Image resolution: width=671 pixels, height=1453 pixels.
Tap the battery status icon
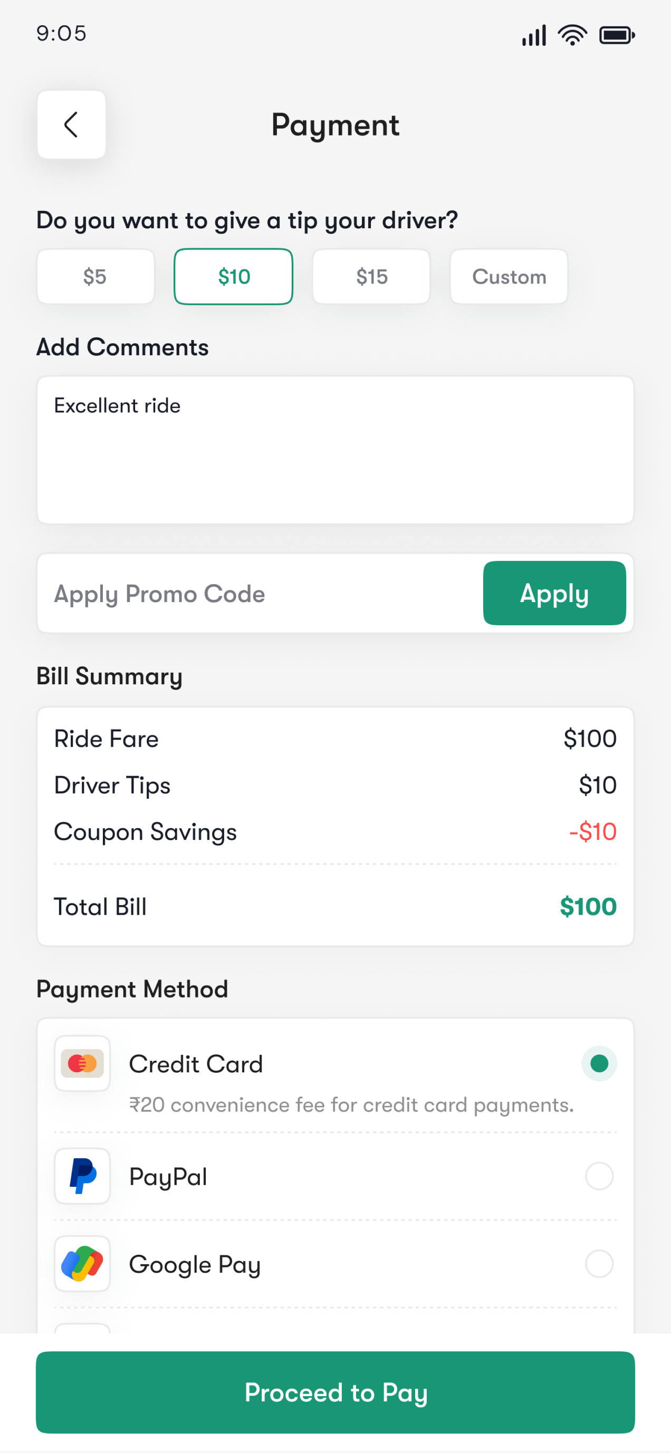coord(616,35)
